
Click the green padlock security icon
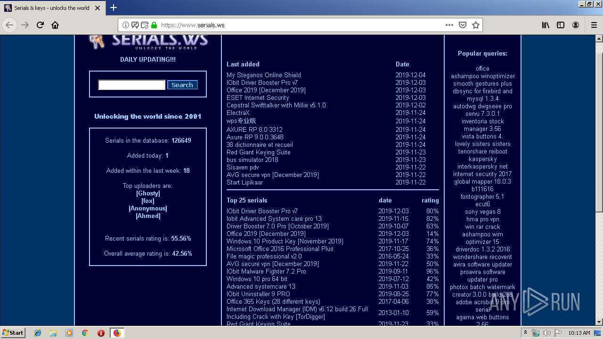coord(154,25)
